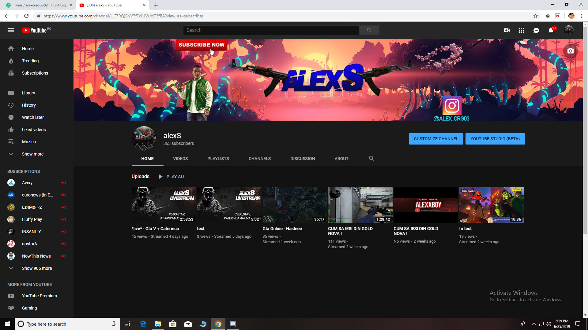588x330 pixels.
Task: Open the fn test video thumbnail
Action: coord(491,205)
